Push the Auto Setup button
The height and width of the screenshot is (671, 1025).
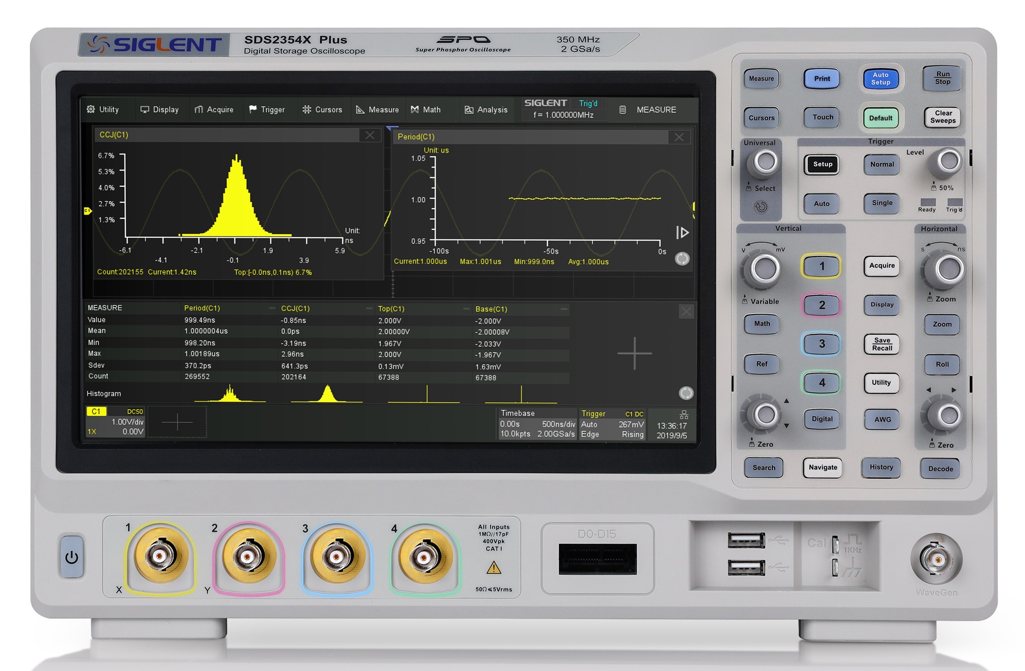[x=881, y=79]
